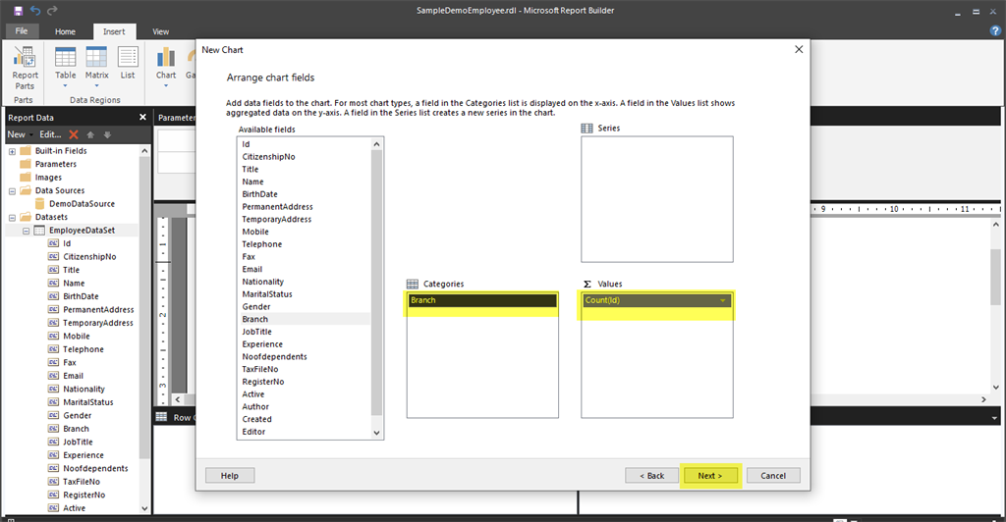Viewport: 1006px width, 522px height.
Task: Click the Categories grid icon
Action: [413, 284]
